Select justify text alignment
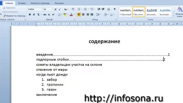183x103 pixels. 92,15
